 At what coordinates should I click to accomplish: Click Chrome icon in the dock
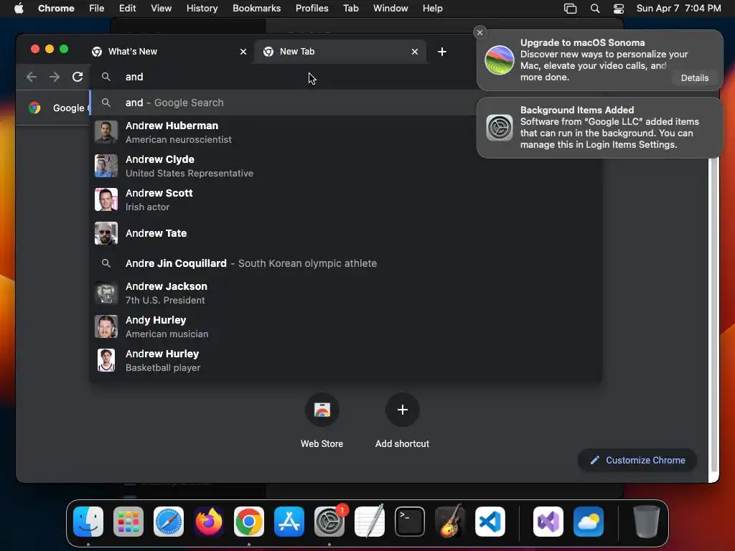(x=249, y=522)
